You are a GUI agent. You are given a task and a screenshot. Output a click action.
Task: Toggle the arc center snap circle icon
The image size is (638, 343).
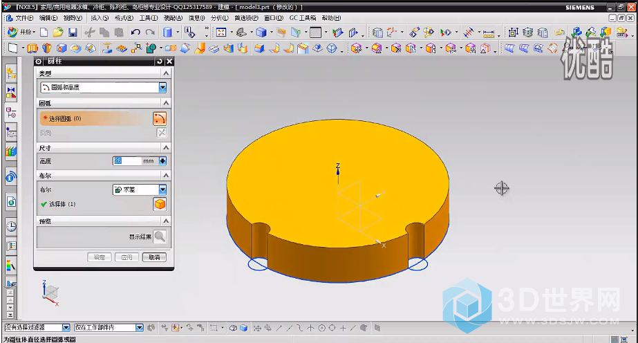321,328
